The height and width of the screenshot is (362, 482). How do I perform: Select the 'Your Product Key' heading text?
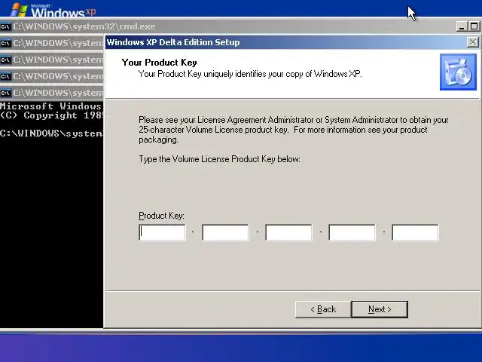[159, 63]
